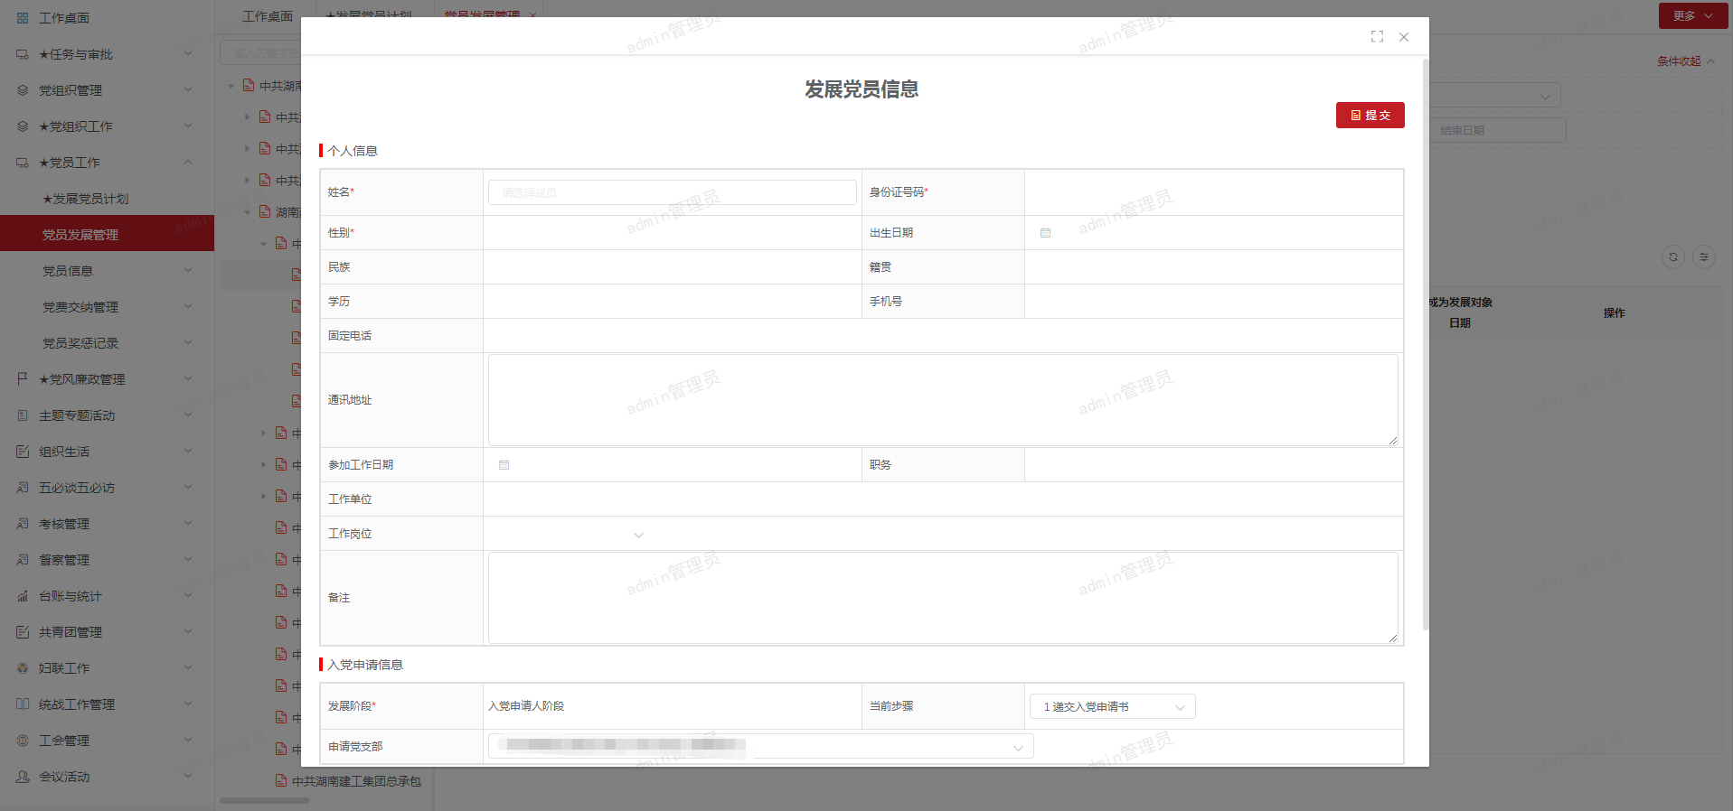The height and width of the screenshot is (811, 1733).
Task: Click the 姓名 member selection field
Action: click(672, 192)
